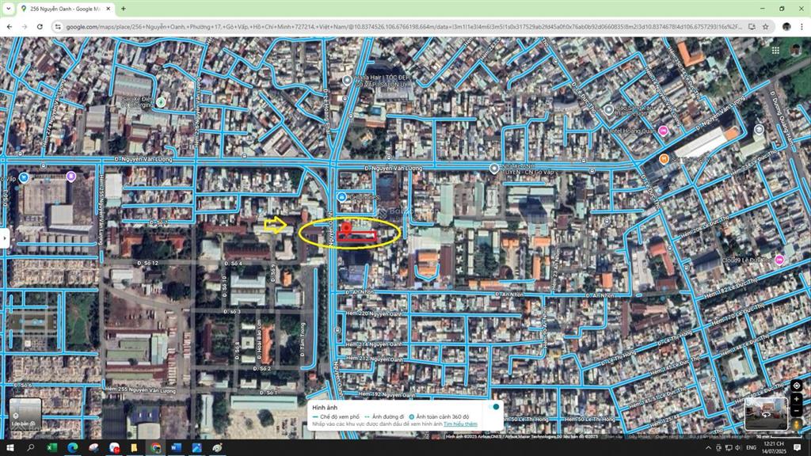Select the Street View pegman
The image size is (811, 456).
point(797,424)
